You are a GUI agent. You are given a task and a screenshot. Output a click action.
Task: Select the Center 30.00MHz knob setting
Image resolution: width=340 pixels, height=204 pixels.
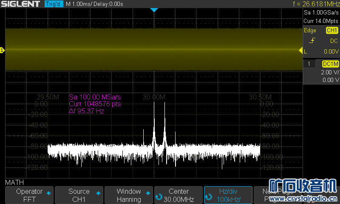pos(178,195)
